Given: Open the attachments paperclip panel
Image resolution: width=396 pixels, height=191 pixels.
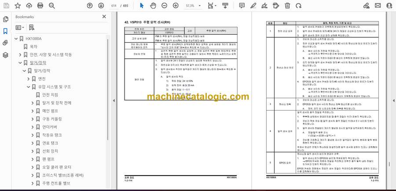Looking at the screenshot, I should 5,43.
